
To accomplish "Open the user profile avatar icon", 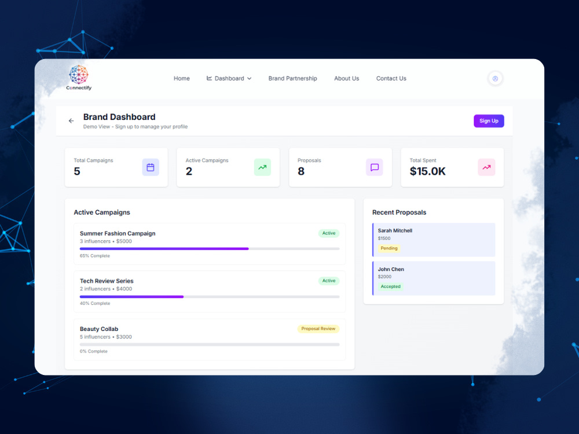I will pos(495,79).
